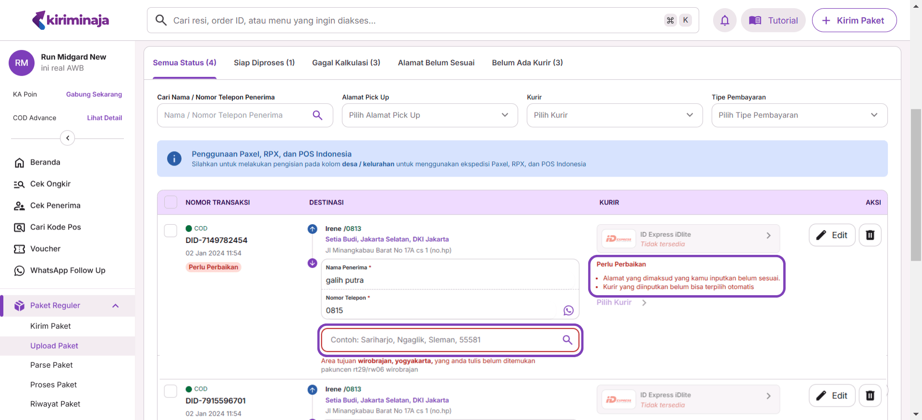
Task: Delete transaction DID-7149782454 with trash icon
Action: [x=870, y=235]
